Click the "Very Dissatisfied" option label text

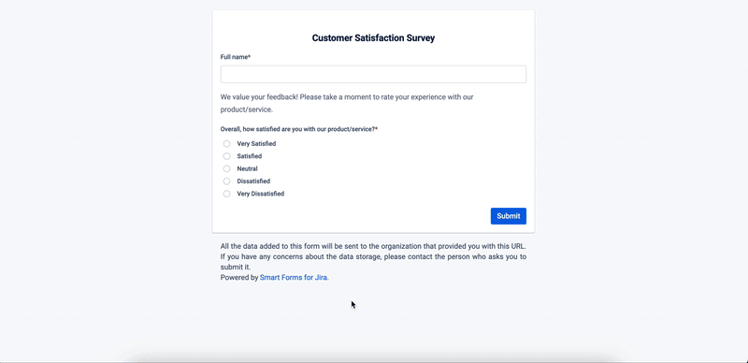261,194
